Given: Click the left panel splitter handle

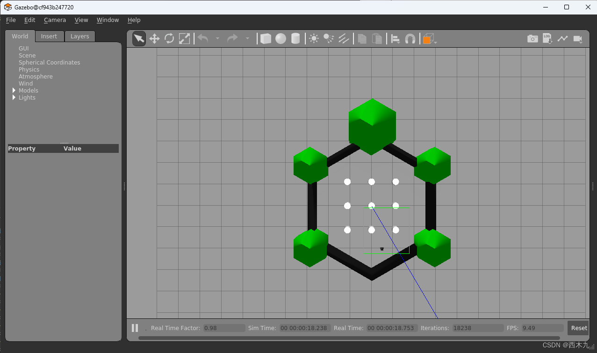Looking at the screenshot, I should coord(124,186).
